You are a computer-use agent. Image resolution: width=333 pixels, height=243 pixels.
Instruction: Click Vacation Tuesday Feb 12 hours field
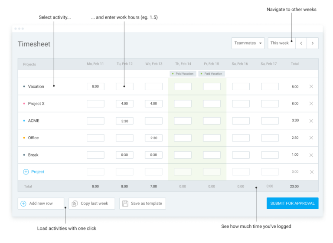click(x=124, y=86)
